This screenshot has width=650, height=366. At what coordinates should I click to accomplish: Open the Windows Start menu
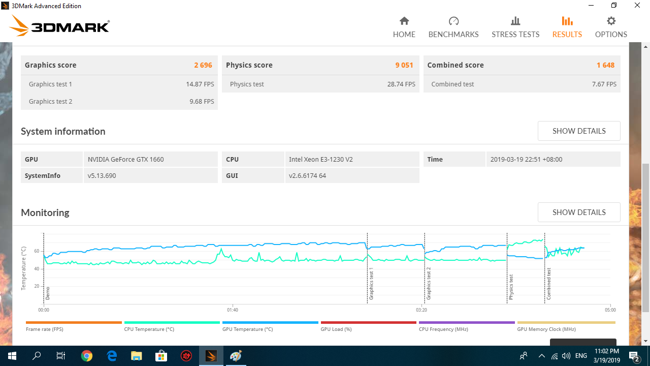12,356
